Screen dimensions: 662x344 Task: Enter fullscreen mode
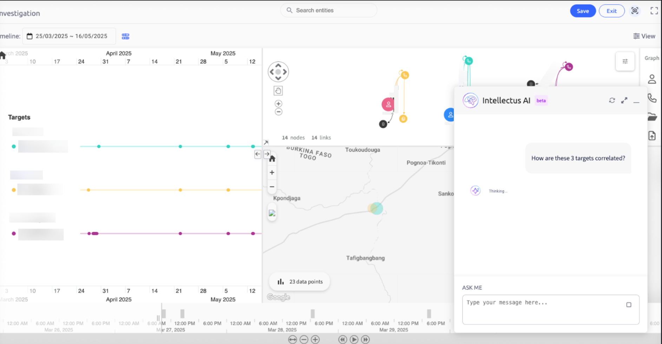[654, 11]
